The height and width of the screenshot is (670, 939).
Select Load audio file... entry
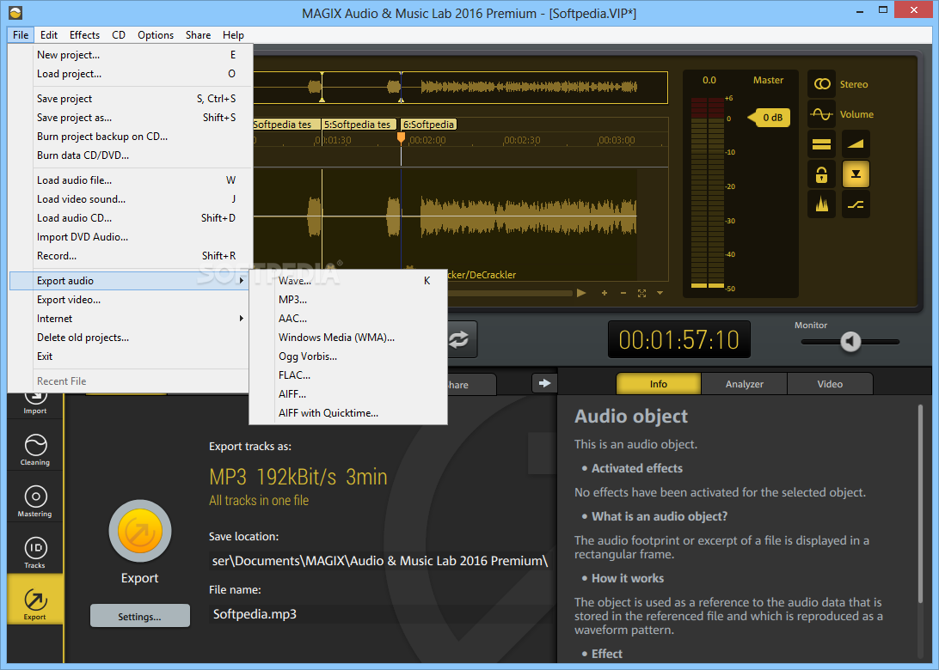point(129,180)
